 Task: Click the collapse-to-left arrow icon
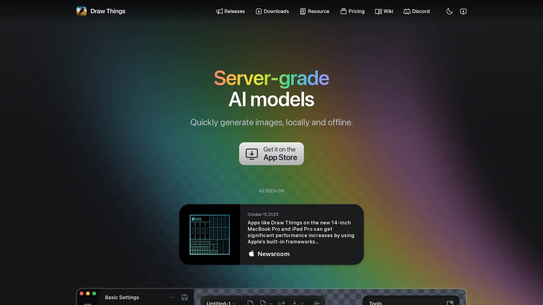pos(317,303)
